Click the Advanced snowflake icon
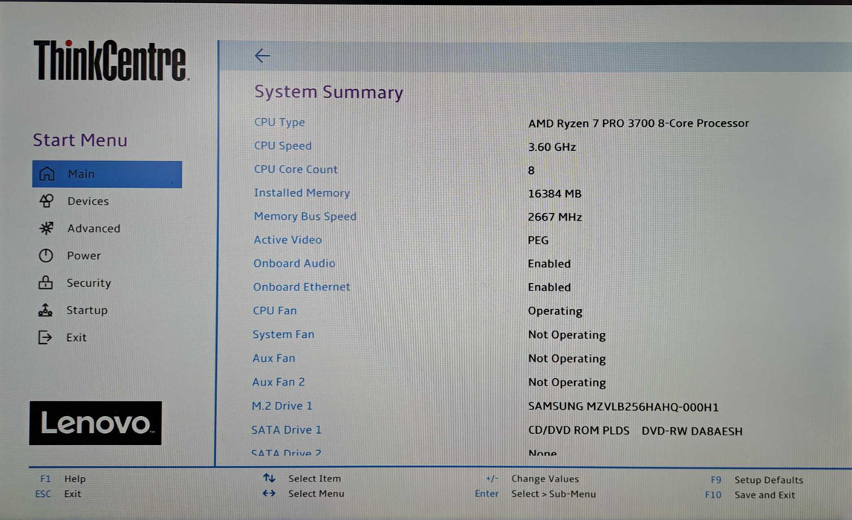The height and width of the screenshot is (520, 852). point(47,228)
